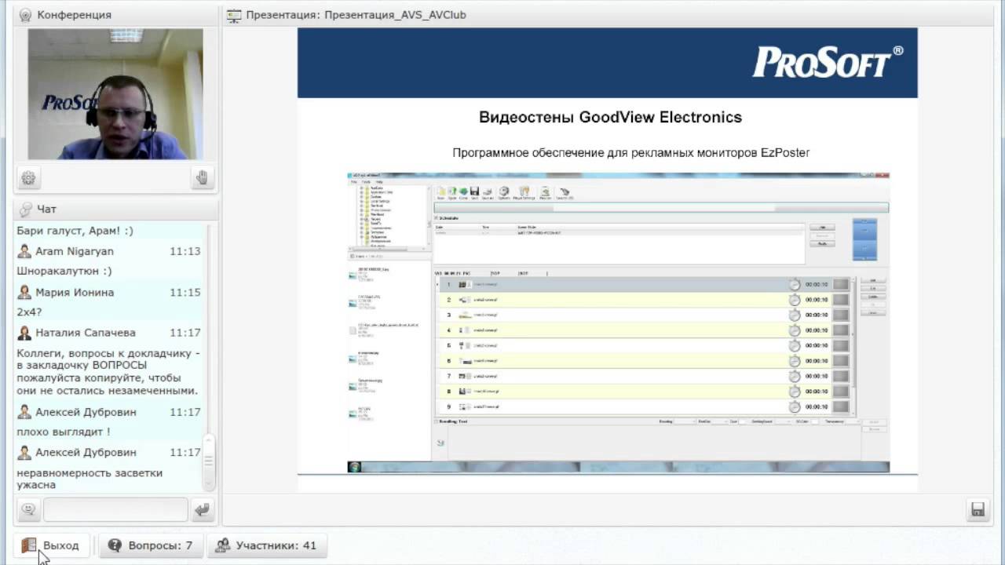Click the ProSoft logo on the slide
Viewport: 1005px width, 565px height.
828,62
